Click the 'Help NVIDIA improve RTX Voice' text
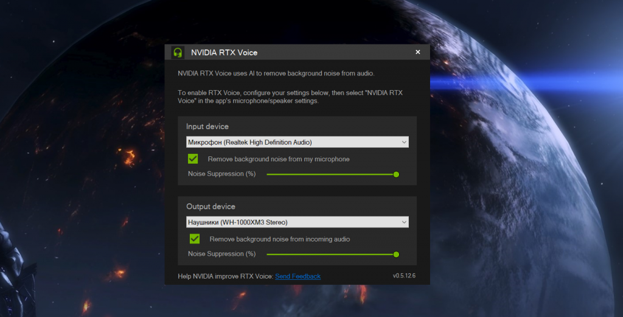The image size is (623, 317). 225,276
